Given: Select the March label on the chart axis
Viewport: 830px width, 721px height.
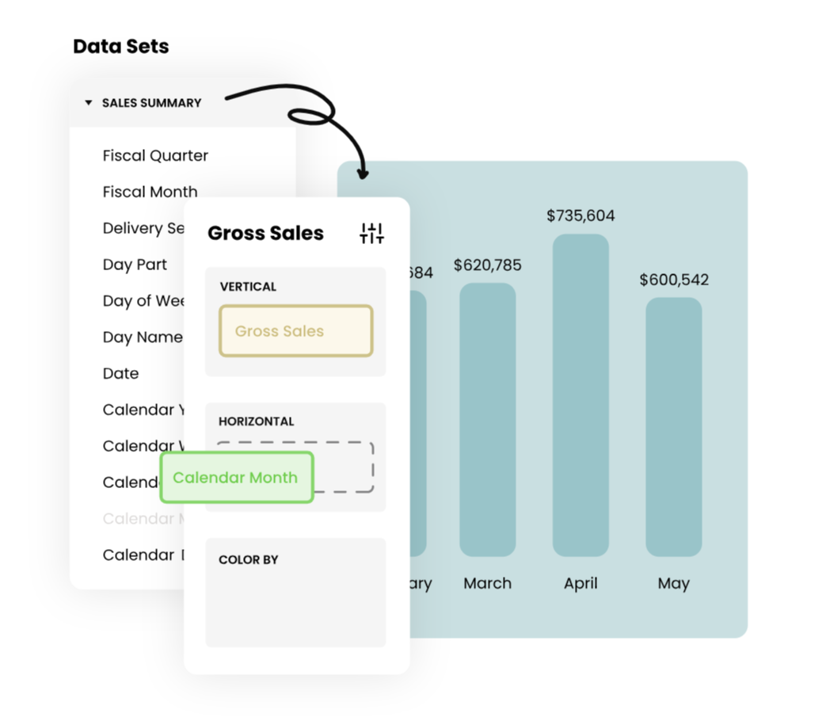Looking at the screenshot, I should [x=487, y=583].
